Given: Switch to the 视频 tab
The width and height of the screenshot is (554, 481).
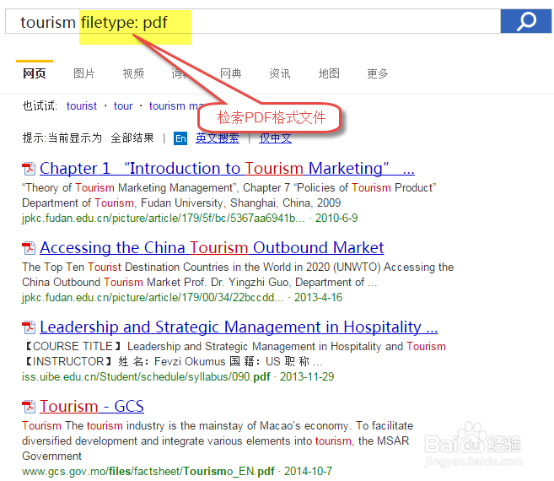Looking at the screenshot, I should 133,73.
